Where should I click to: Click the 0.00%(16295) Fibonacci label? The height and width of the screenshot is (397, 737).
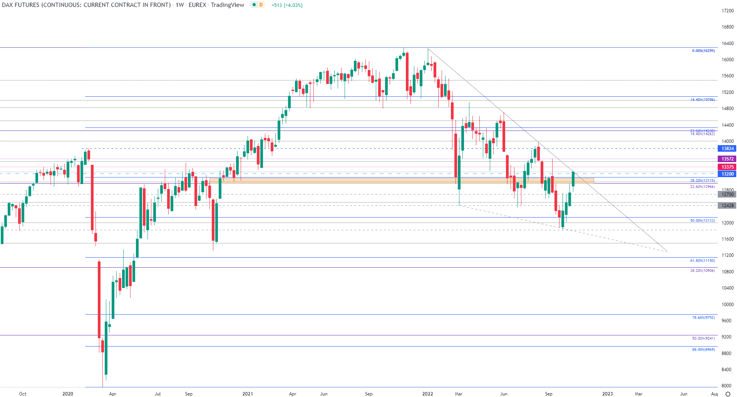703,51
